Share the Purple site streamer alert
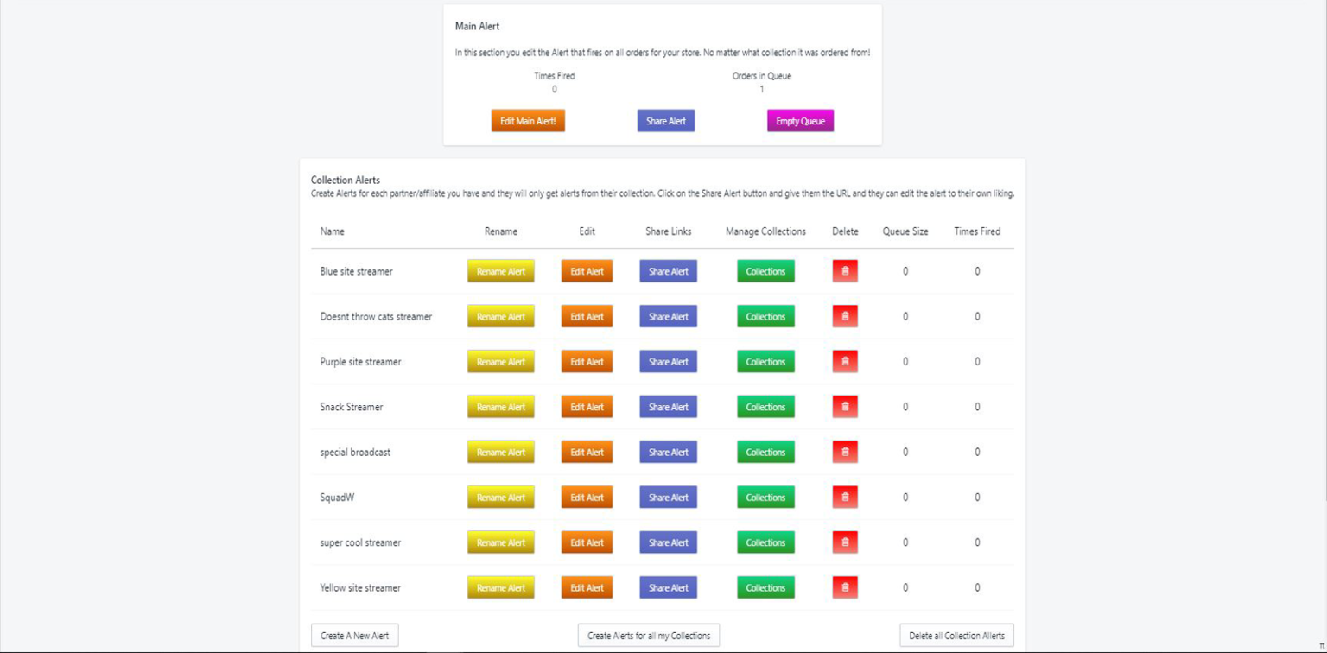 point(668,362)
